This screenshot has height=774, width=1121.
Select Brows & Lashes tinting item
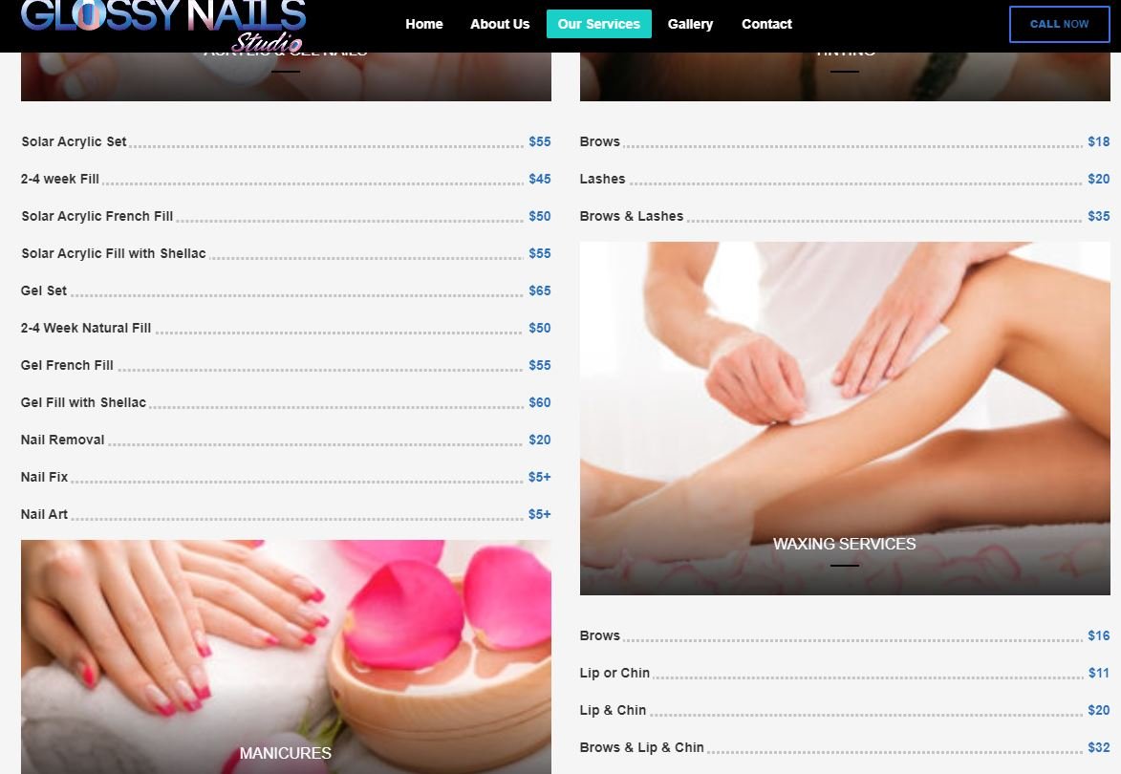(x=631, y=216)
